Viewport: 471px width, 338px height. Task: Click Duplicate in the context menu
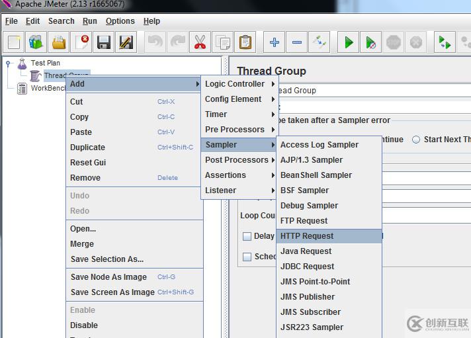click(x=134, y=148)
